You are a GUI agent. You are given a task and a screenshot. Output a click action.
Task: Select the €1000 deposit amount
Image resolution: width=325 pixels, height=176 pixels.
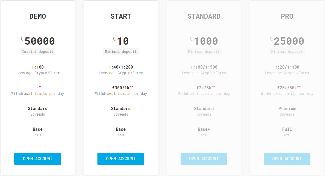[206, 41]
